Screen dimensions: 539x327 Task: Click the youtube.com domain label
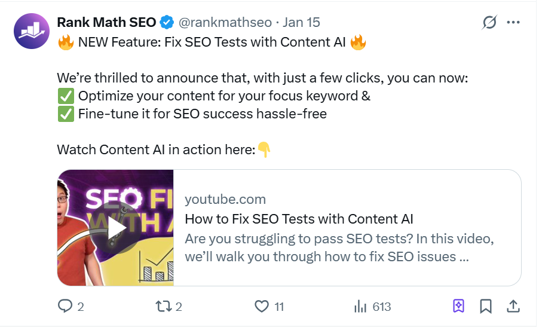coord(225,199)
